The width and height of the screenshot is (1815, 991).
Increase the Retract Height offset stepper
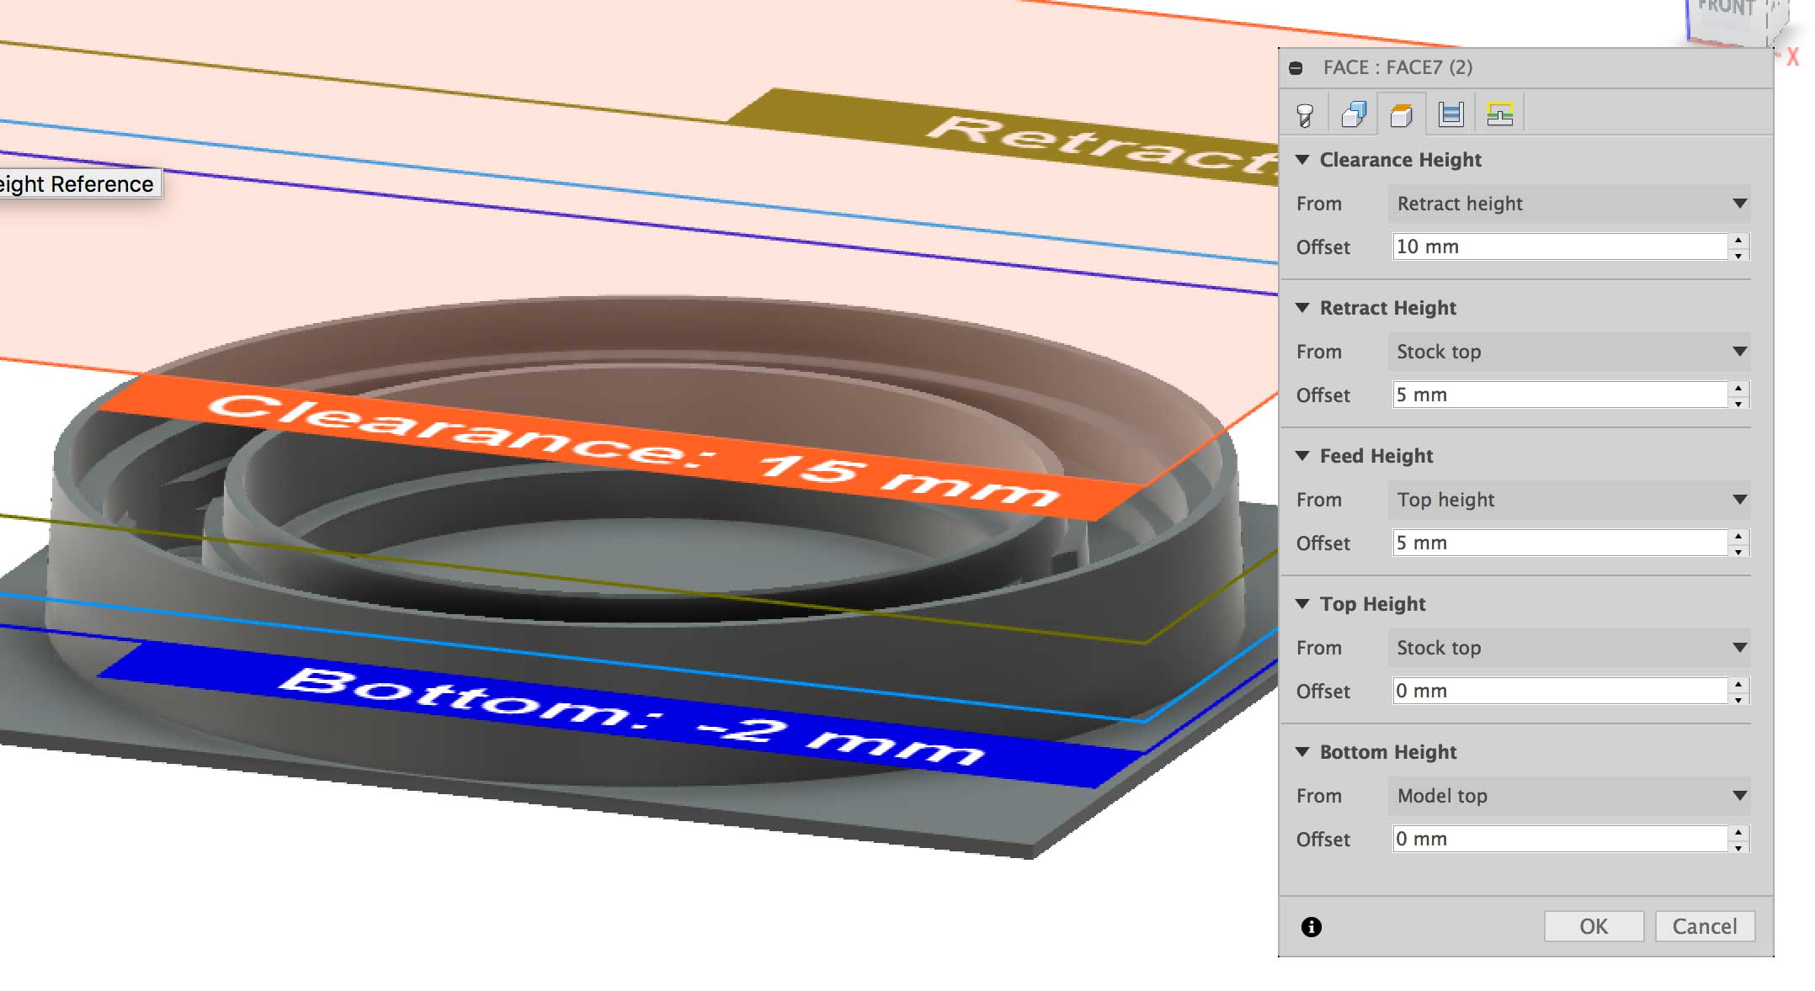click(1738, 388)
